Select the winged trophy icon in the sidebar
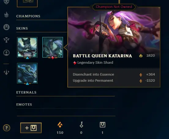The width and height of the screenshot is (169, 139). (6, 40)
